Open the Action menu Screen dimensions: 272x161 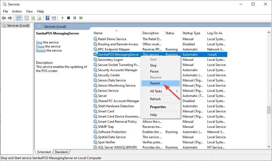click(x=17, y=11)
